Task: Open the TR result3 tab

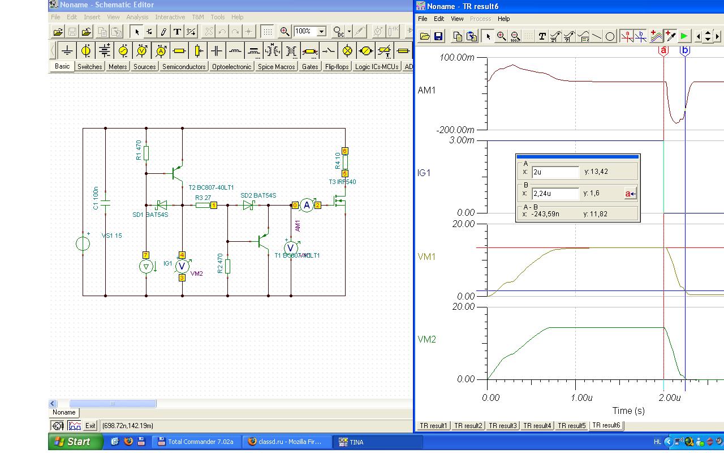Action: tap(502, 425)
